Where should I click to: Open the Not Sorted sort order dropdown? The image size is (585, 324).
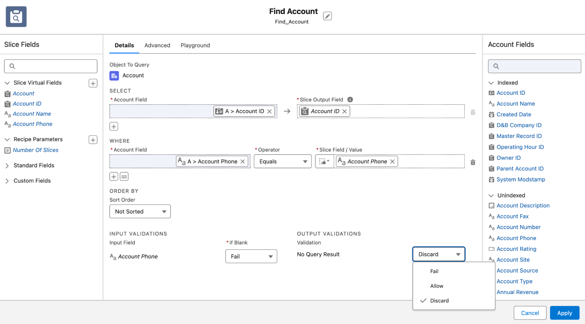point(140,212)
